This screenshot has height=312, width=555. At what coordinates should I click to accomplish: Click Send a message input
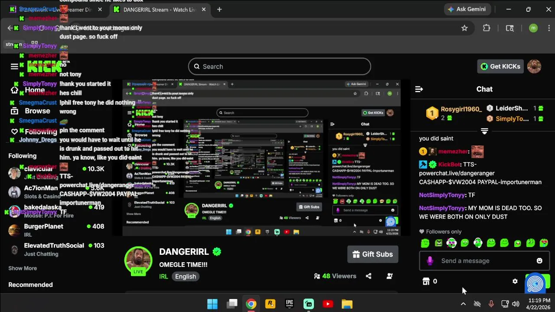(x=484, y=260)
